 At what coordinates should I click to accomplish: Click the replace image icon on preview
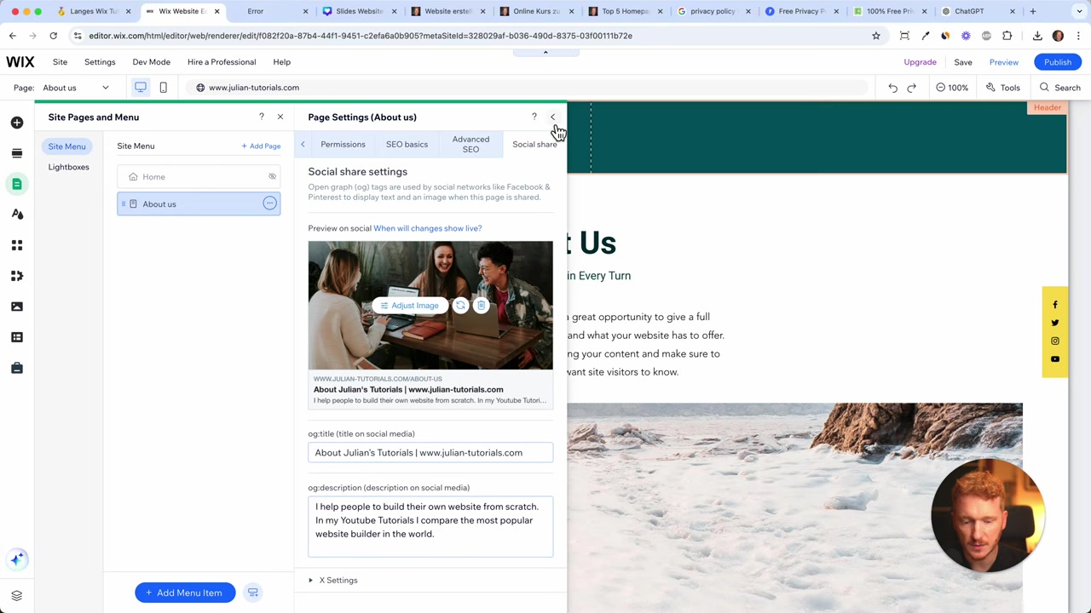pyautogui.click(x=460, y=306)
